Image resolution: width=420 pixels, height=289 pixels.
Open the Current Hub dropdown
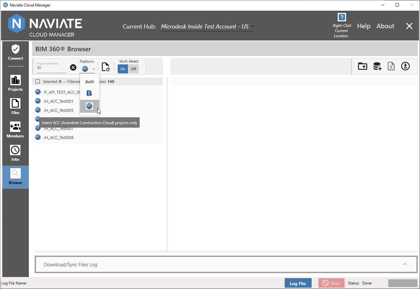click(207, 27)
